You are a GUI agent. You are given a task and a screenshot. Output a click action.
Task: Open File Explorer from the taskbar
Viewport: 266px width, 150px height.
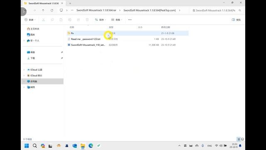point(83,146)
